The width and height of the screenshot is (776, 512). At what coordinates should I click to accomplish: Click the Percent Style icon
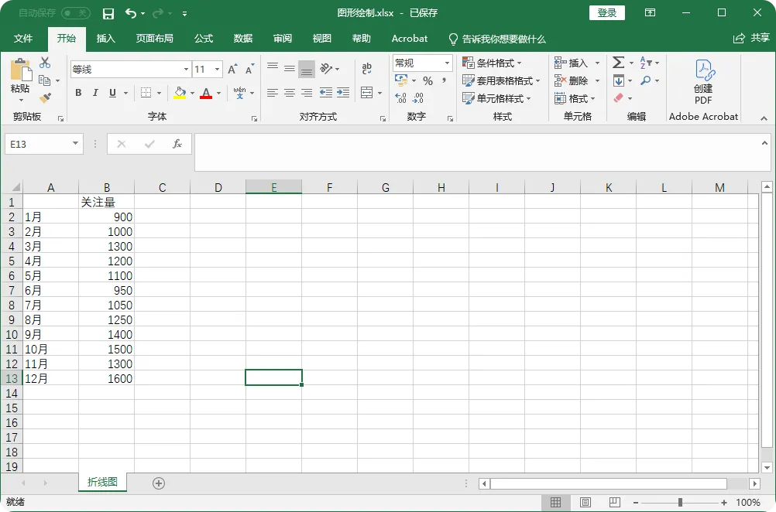(428, 80)
